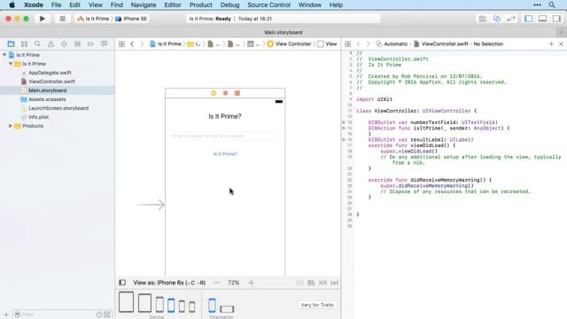The width and height of the screenshot is (567, 319).
Task: Open the Automatic assistant mode breadcrumb
Action: 392,43
